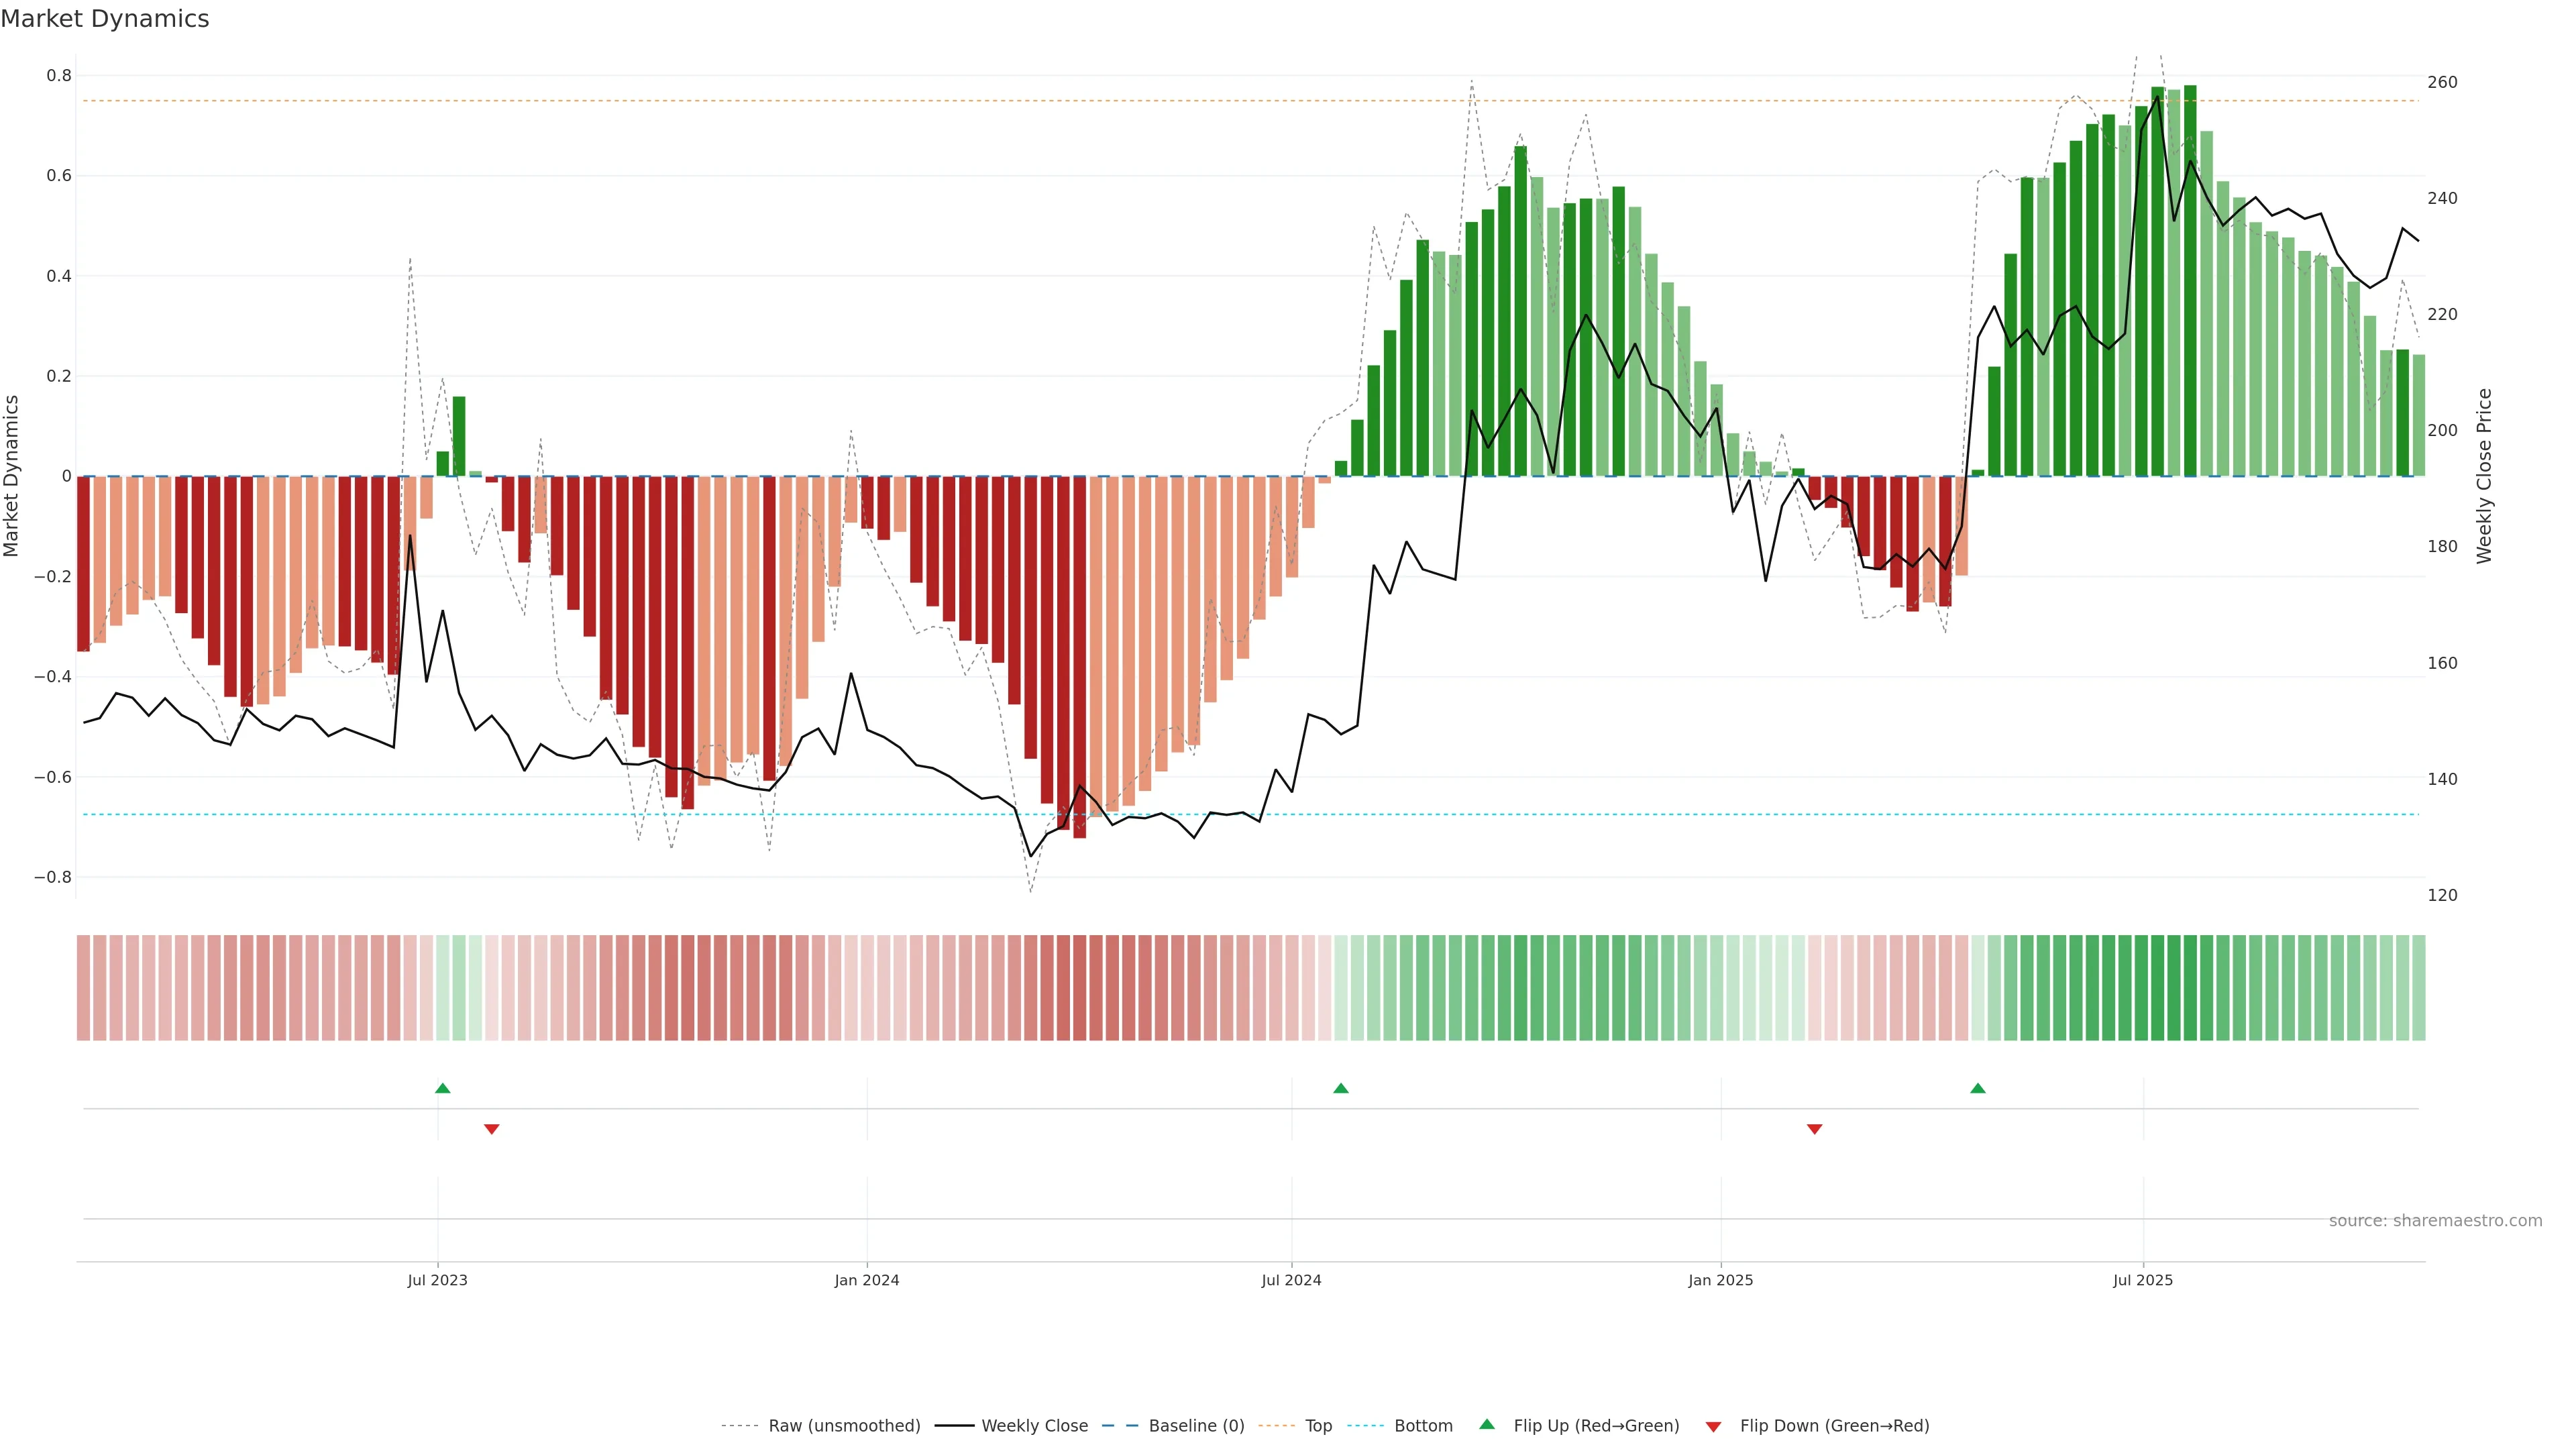The height and width of the screenshot is (1449, 2576).
Task: Click the Flip Down legend triangle icon
Action: pos(1713,1426)
